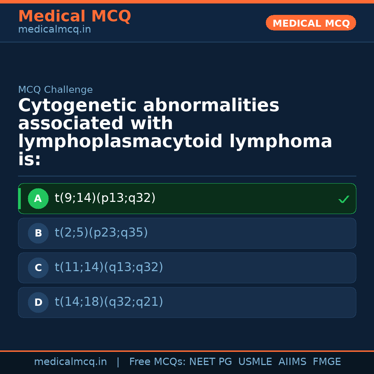Click the B letter circle icon
This screenshot has width=374, height=374.
pos(38,233)
